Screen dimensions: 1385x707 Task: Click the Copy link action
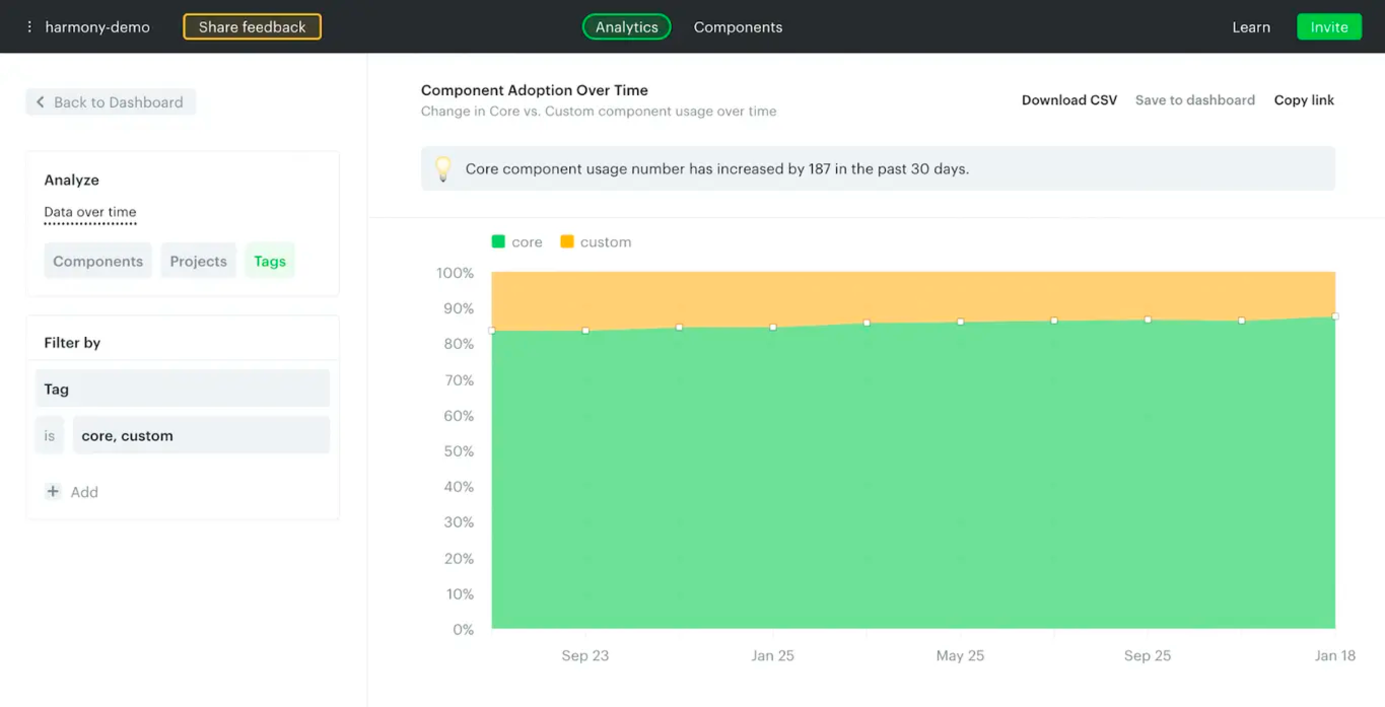click(x=1304, y=100)
